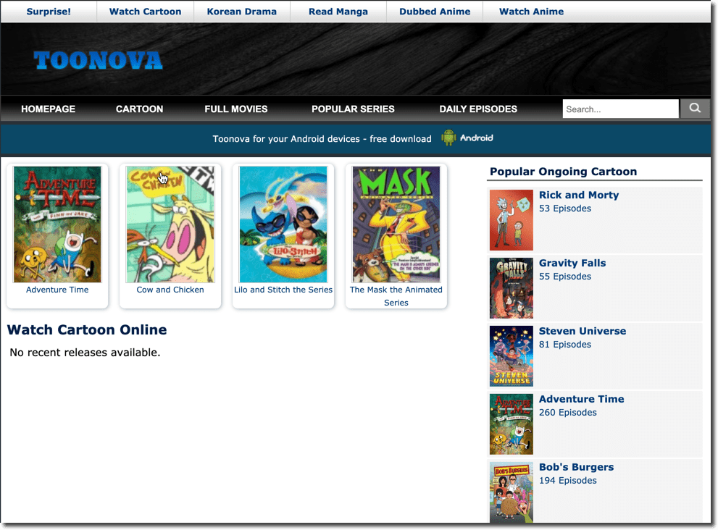Open the Adventure Time poster in featured cards

57,224
